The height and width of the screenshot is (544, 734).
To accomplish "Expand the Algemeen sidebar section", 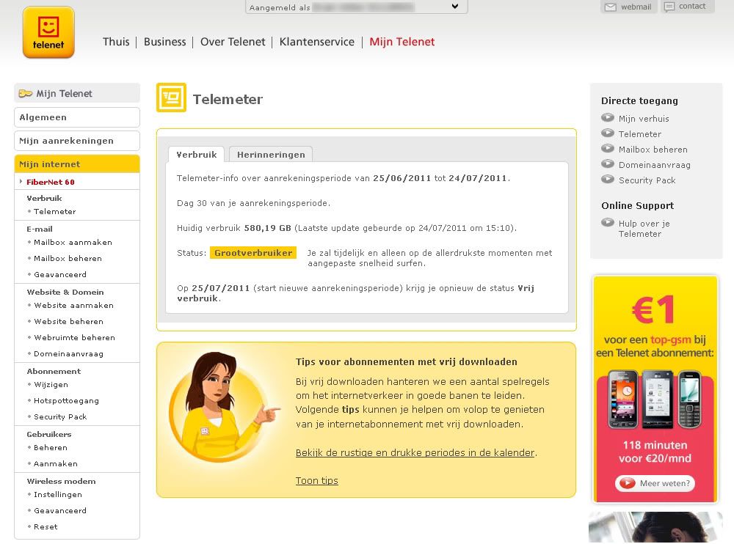I will [x=76, y=117].
